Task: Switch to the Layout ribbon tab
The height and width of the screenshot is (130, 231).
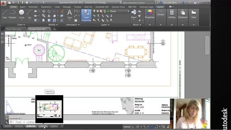Action: tap(160, 7)
